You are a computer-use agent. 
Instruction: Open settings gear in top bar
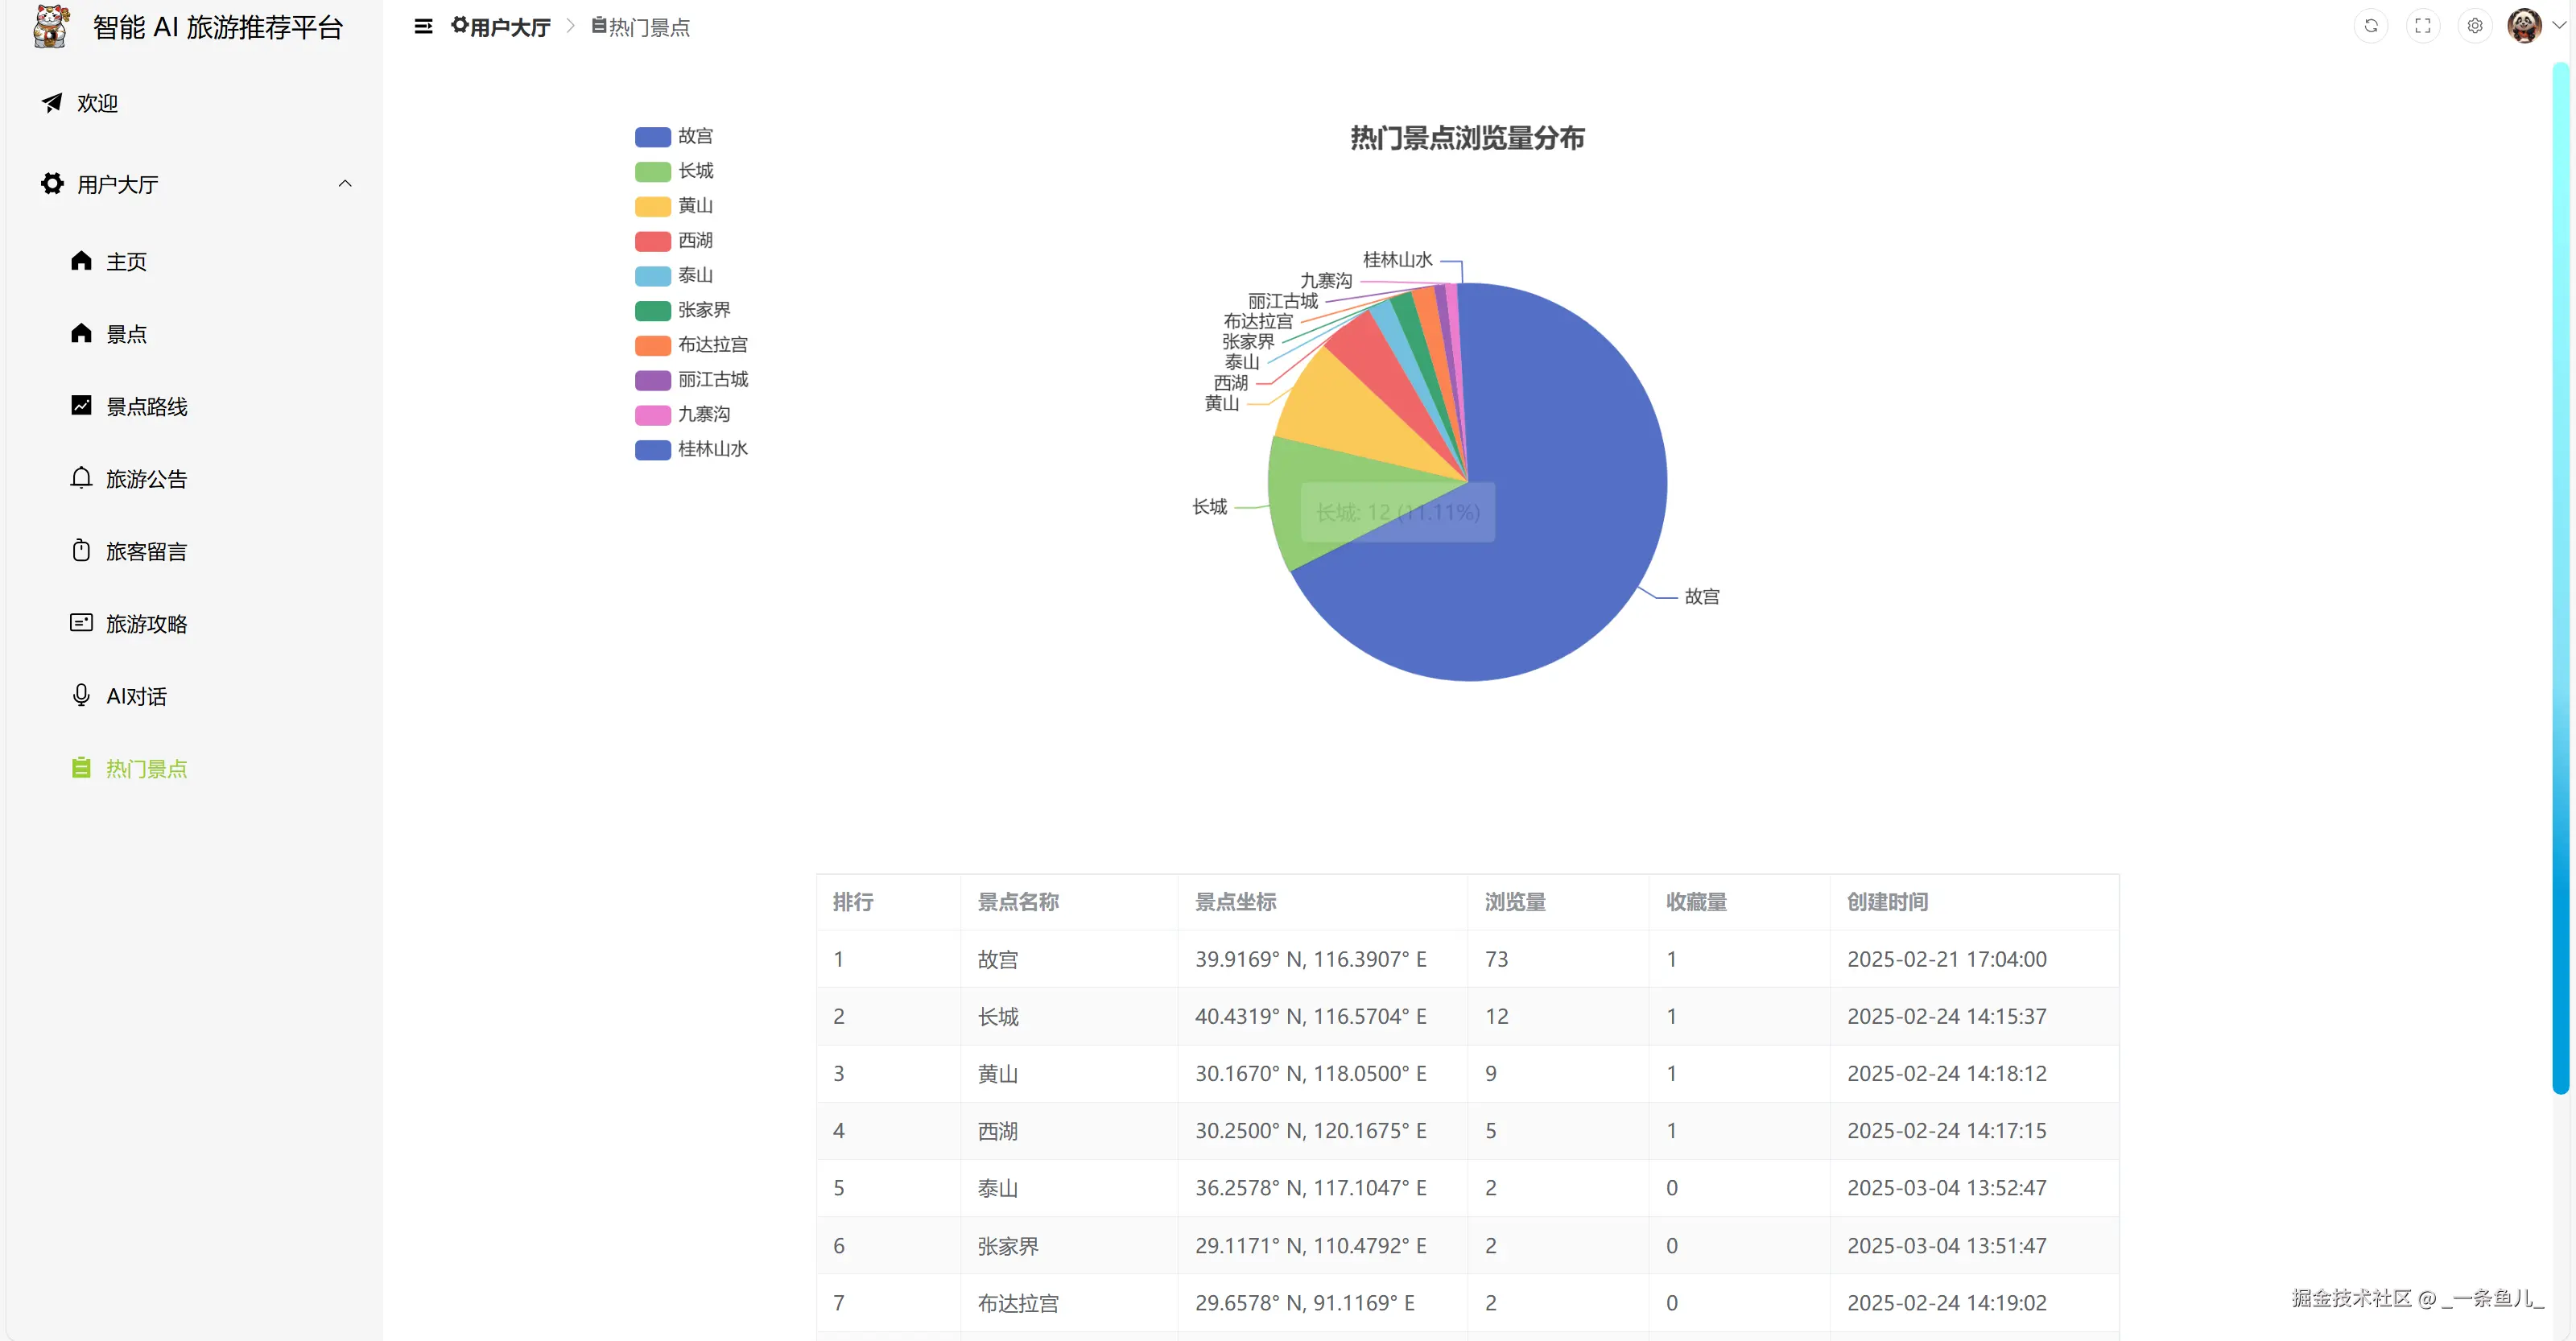coord(2474,26)
